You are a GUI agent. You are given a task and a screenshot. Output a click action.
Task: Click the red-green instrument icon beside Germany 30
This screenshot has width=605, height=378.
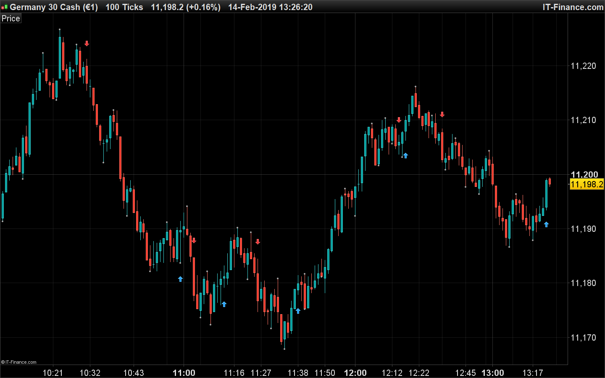tap(4, 7)
